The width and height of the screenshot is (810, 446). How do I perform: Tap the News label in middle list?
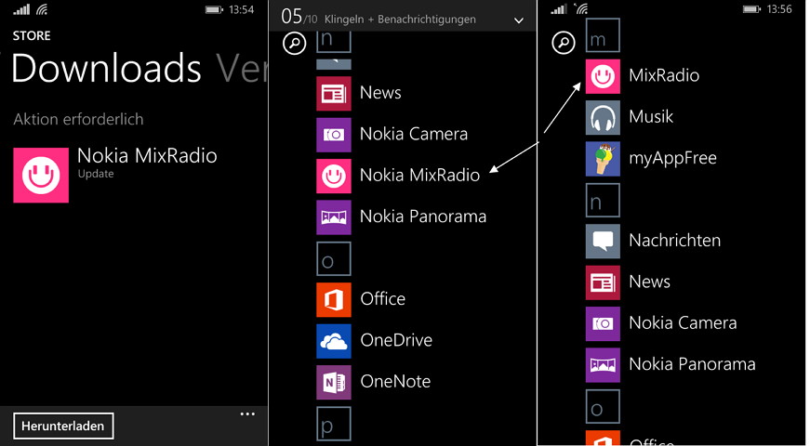tap(380, 93)
